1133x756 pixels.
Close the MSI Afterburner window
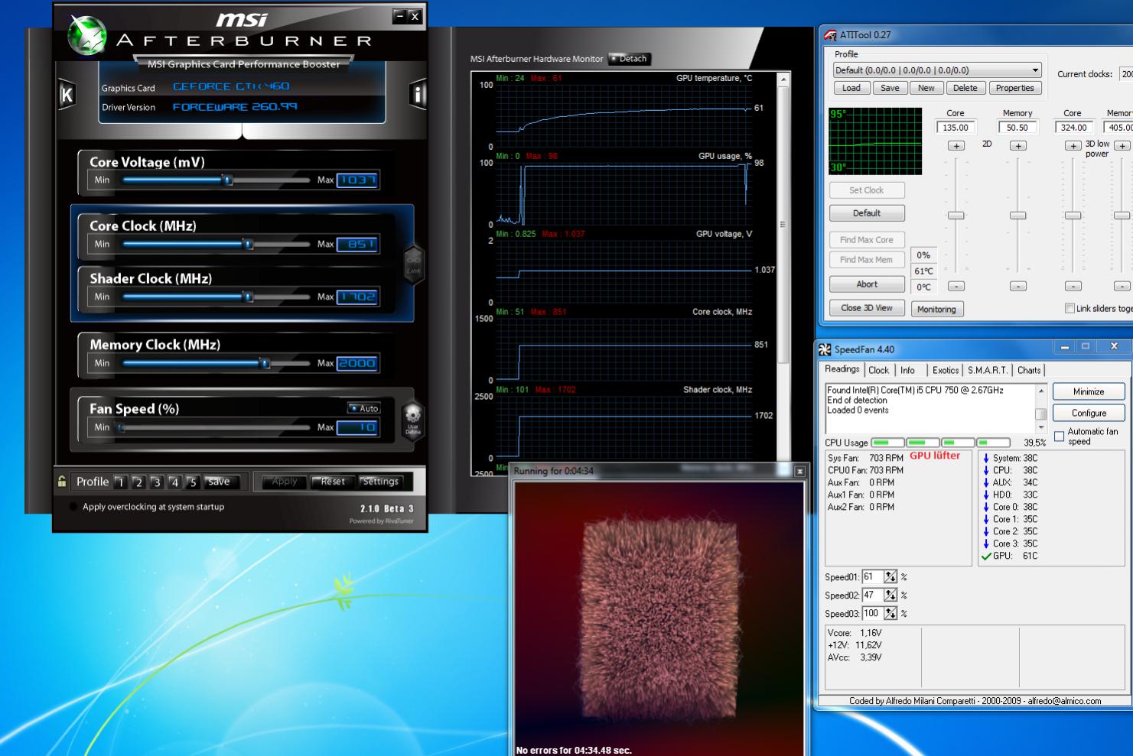coord(415,15)
